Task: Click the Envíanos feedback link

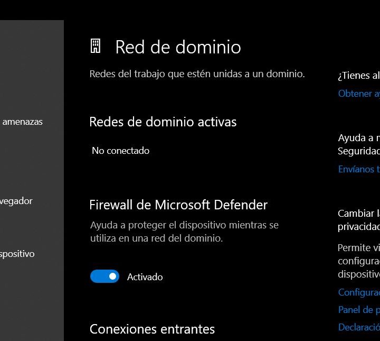Action: point(359,169)
